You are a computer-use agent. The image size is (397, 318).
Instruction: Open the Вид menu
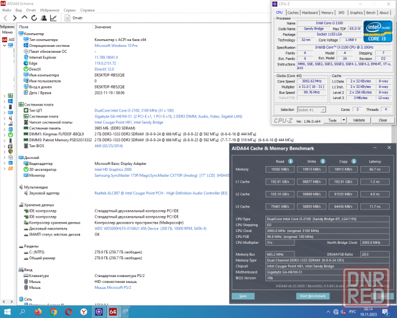(18, 10)
